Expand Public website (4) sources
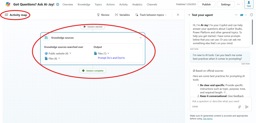 [70, 53]
